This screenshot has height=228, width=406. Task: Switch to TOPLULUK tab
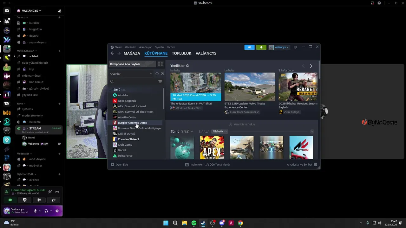181,53
